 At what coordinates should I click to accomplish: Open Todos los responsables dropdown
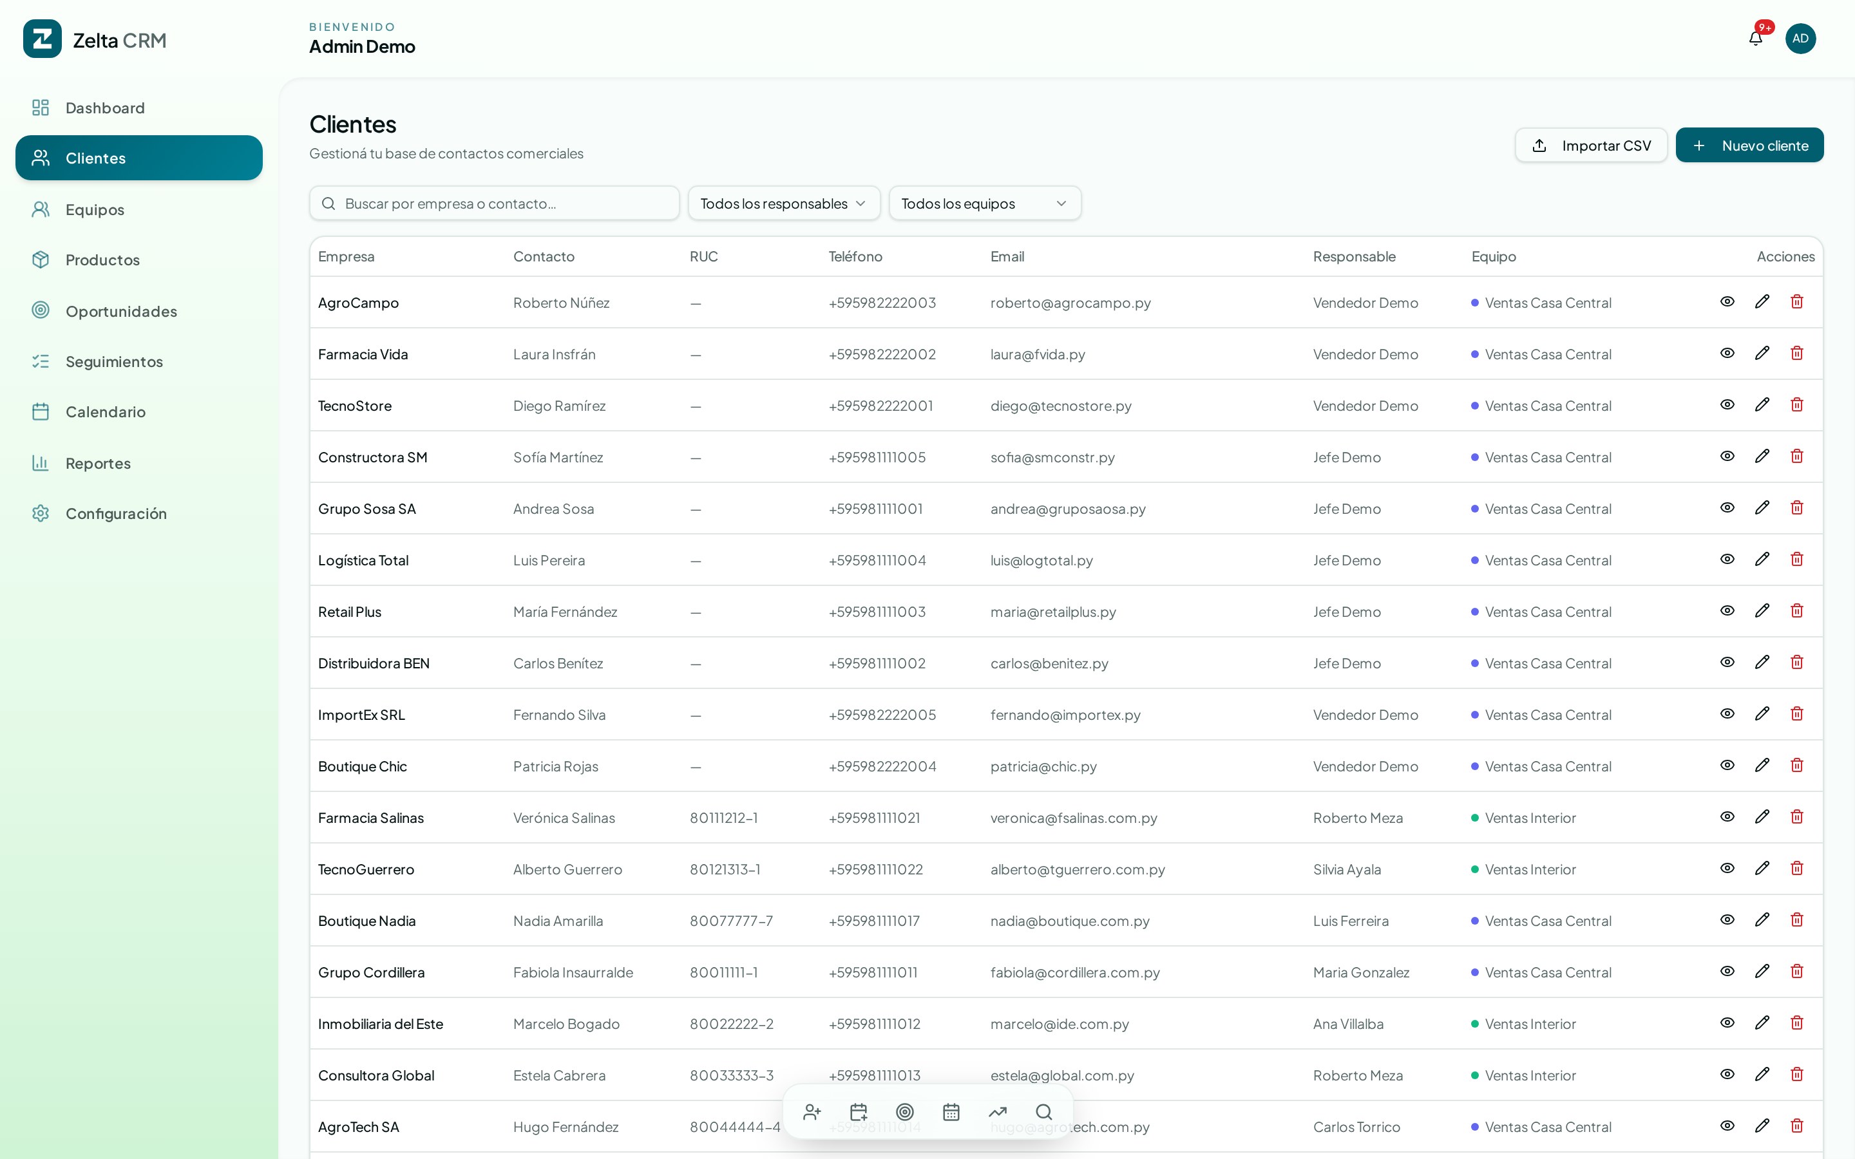pyautogui.click(x=784, y=203)
